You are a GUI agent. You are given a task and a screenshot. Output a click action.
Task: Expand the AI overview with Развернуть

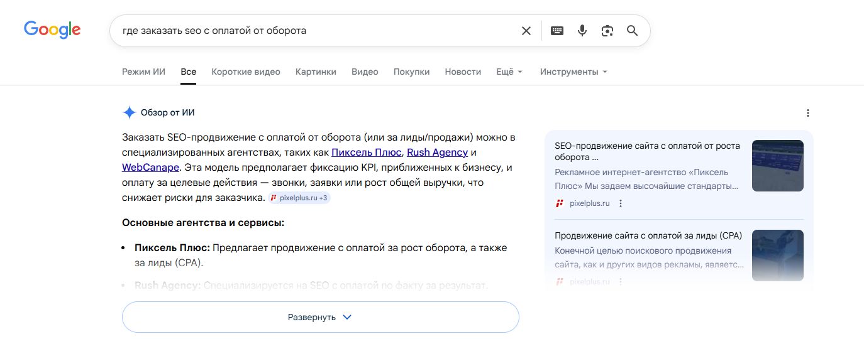(320, 317)
